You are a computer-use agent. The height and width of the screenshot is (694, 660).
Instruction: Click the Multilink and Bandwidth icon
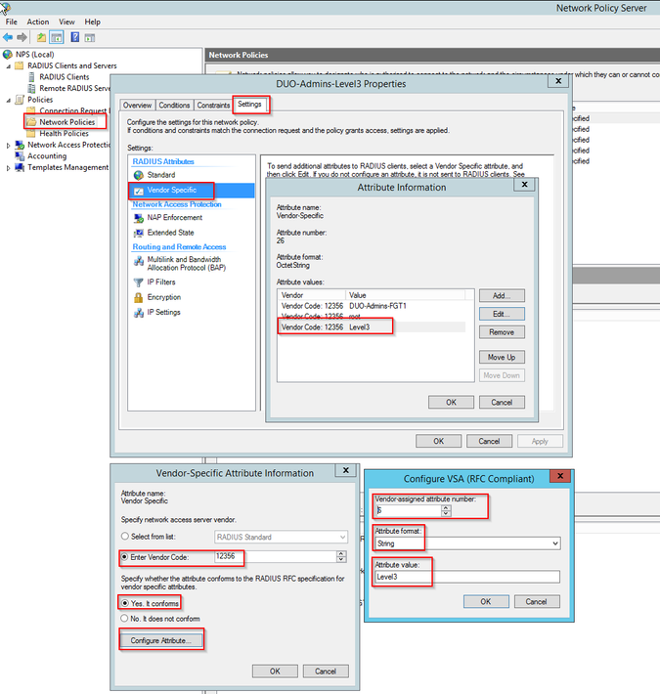(139, 261)
